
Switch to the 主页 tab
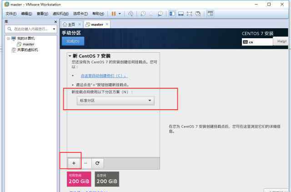(x=71, y=25)
